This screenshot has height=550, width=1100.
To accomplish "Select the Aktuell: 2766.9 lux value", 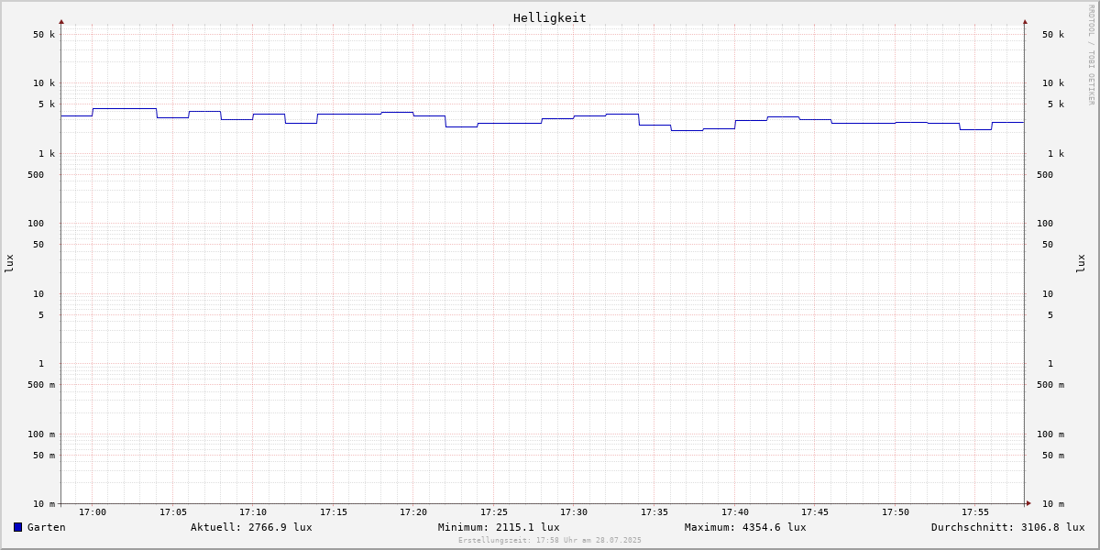I will (x=251, y=527).
